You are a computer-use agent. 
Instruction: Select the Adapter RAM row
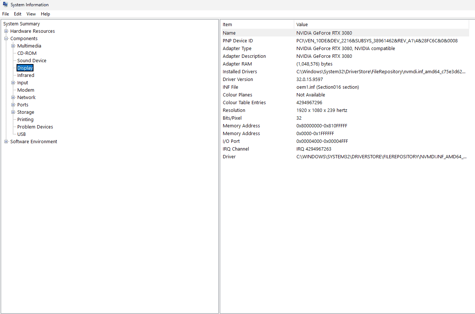coord(345,64)
